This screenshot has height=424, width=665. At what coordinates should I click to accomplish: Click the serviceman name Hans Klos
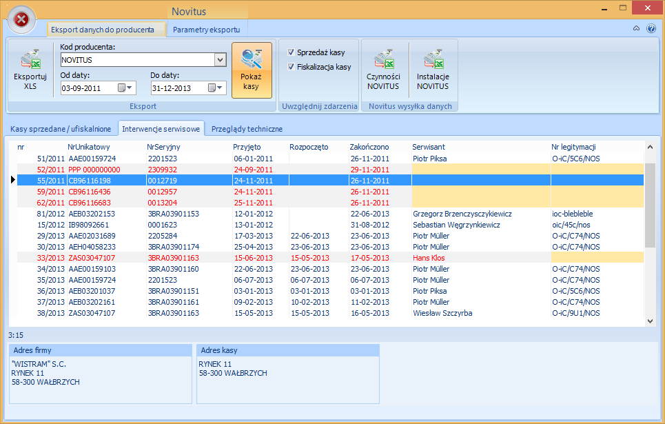[429, 258]
